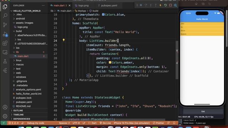Pause the debug session
This screenshot has height=128, width=228.
141,5
